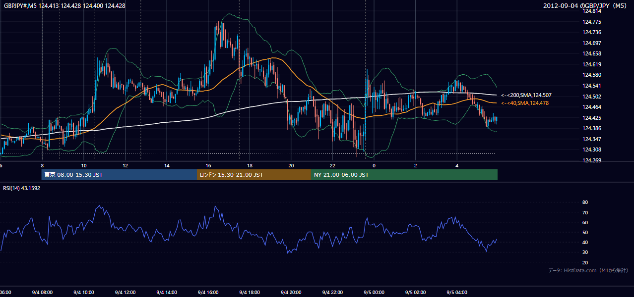Click RSI scale value 60
Viewport: 634px width, 297px height.
[585, 222]
